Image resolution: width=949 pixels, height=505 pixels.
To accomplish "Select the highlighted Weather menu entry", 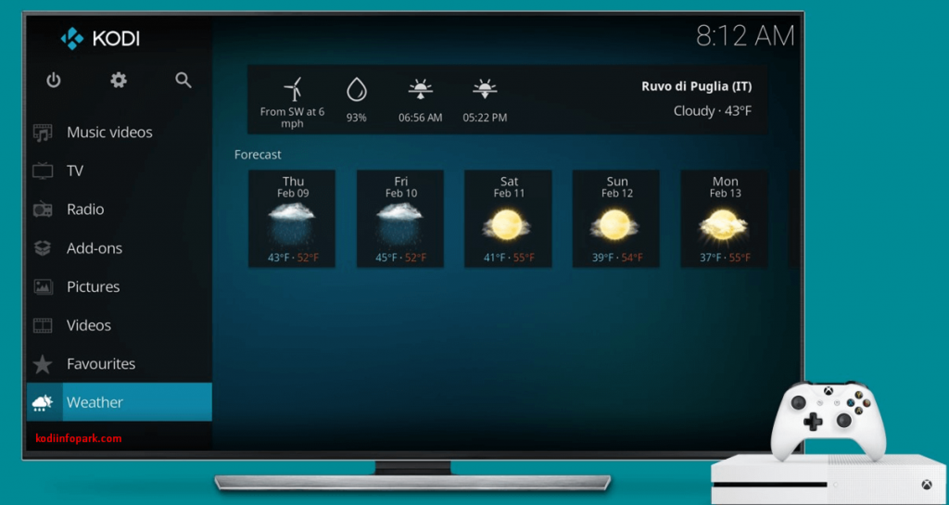I will tap(95, 403).
